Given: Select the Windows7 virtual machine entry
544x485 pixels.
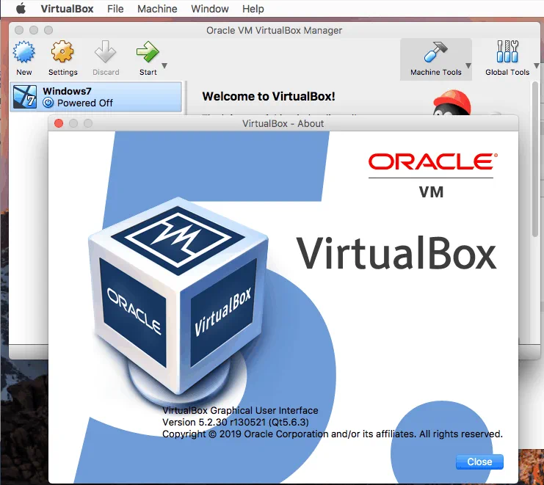Looking at the screenshot, I should point(95,97).
